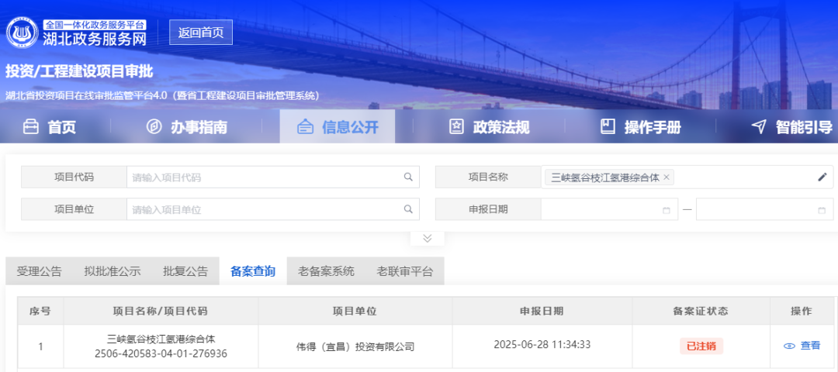This screenshot has height=372, width=838.
Task: Click the Hubei government service logo emblem
Action: tap(22, 33)
